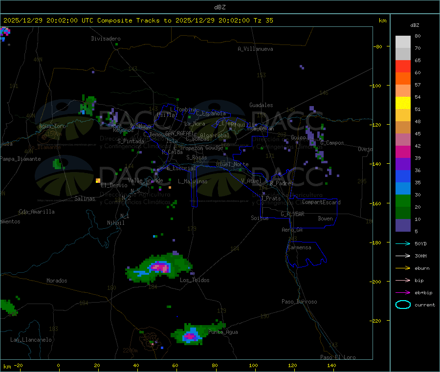Click the '100' value on bottom axis

pos(253,365)
